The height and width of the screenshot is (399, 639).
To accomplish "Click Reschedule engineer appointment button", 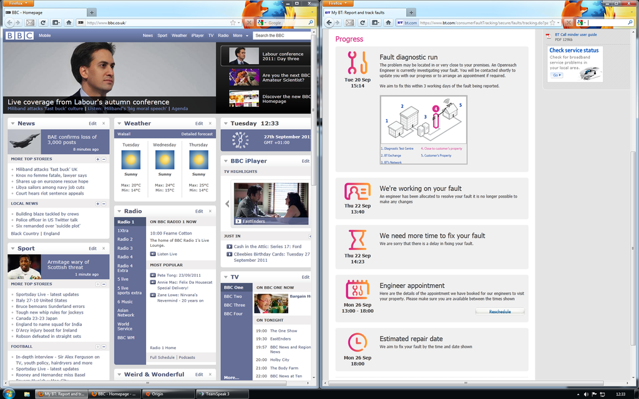I will click(x=500, y=312).
